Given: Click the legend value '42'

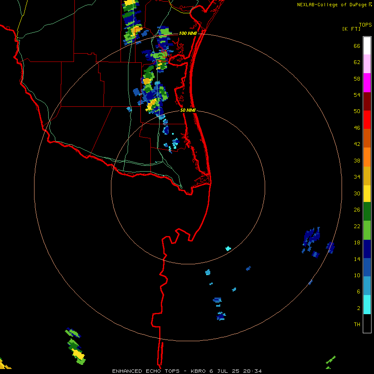Looking at the screenshot, I should (x=357, y=144).
